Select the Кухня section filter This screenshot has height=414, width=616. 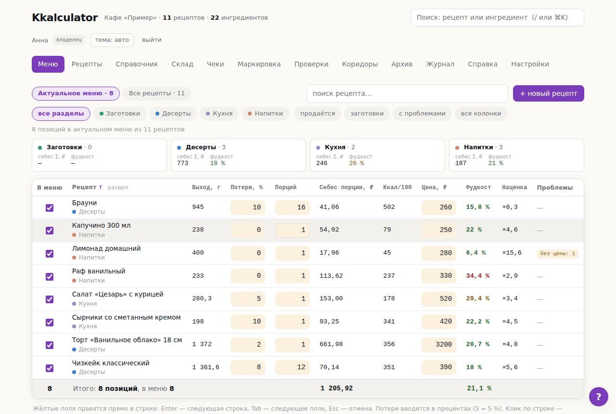click(219, 114)
